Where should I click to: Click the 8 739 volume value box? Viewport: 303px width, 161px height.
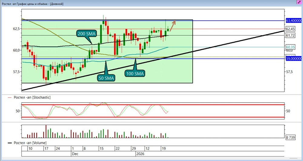pos(291,138)
